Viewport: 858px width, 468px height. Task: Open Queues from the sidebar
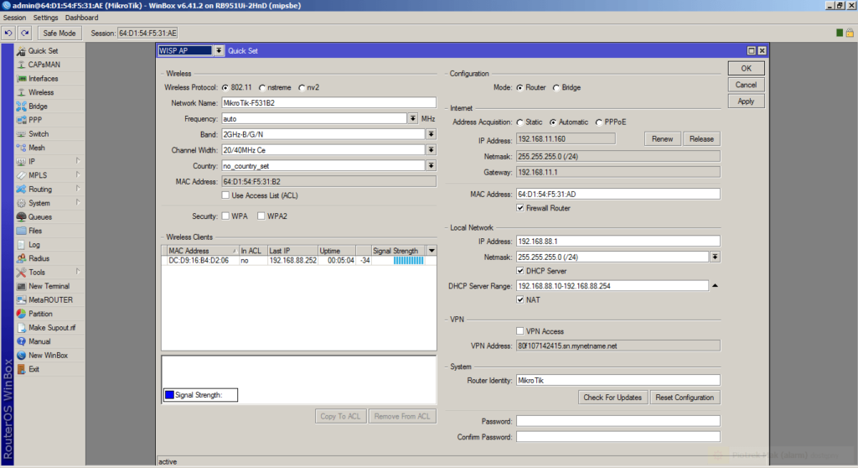click(x=39, y=217)
